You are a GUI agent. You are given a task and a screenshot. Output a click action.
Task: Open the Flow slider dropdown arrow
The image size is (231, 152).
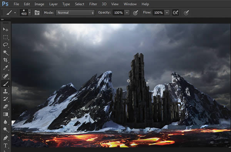(167, 13)
